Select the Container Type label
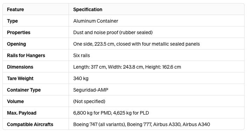Screen dimensions: 247x132 [24, 90]
